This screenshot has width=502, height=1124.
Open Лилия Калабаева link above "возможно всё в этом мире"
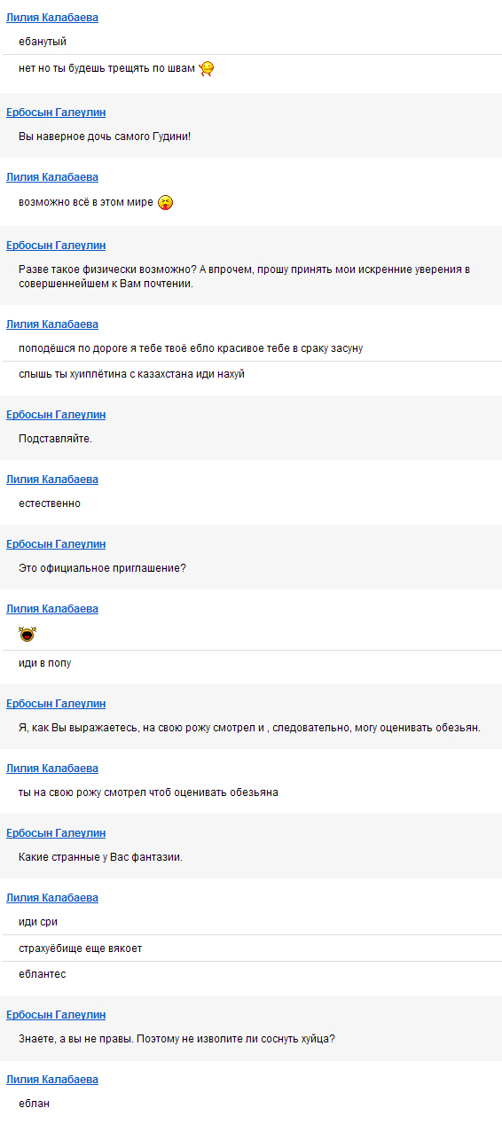(52, 177)
